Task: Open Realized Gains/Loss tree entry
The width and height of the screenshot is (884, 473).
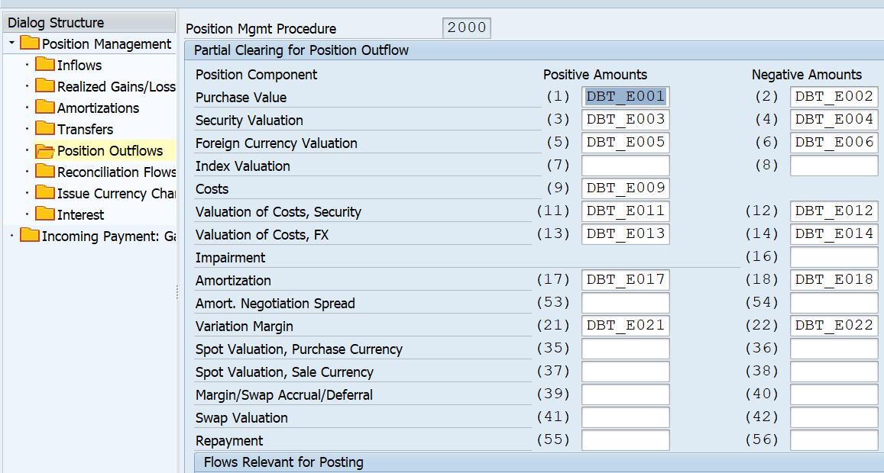Action: 116,87
